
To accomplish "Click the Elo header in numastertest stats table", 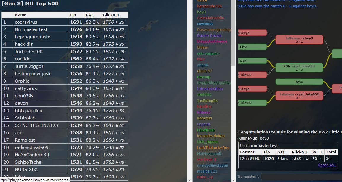I will [x=267, y=152].
